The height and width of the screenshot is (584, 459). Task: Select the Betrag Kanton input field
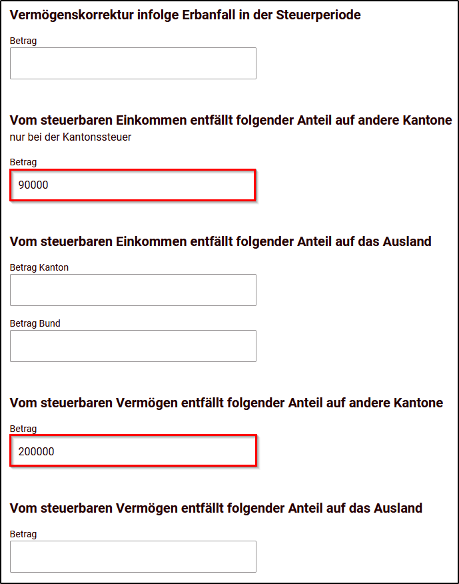point(133,290)
